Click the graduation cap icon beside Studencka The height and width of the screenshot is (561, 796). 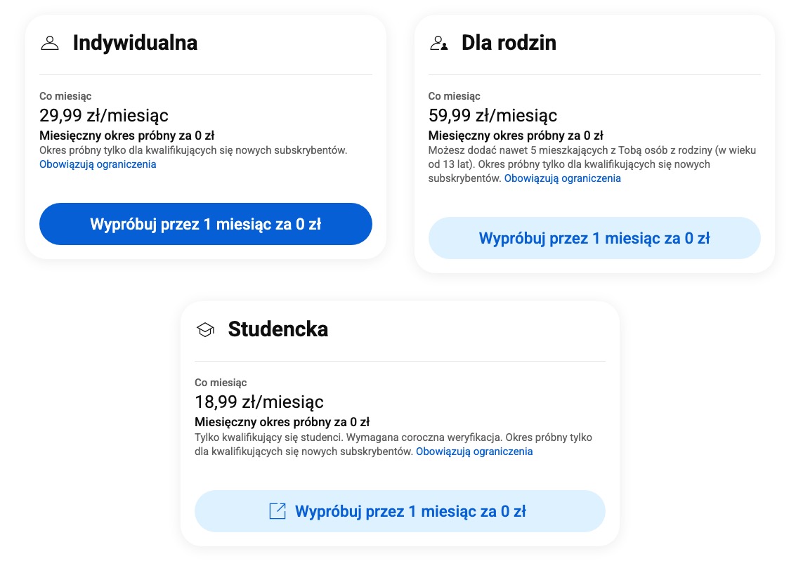click(x=206, y=330)
